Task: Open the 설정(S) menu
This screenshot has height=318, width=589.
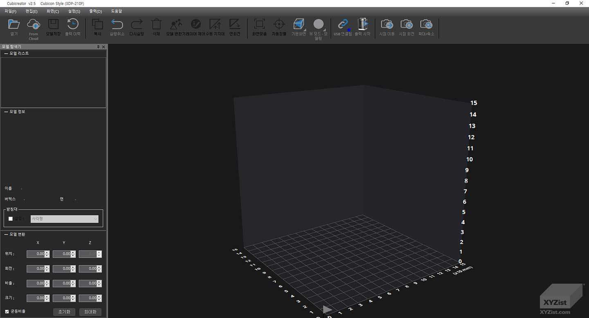Action: point(74,11)
